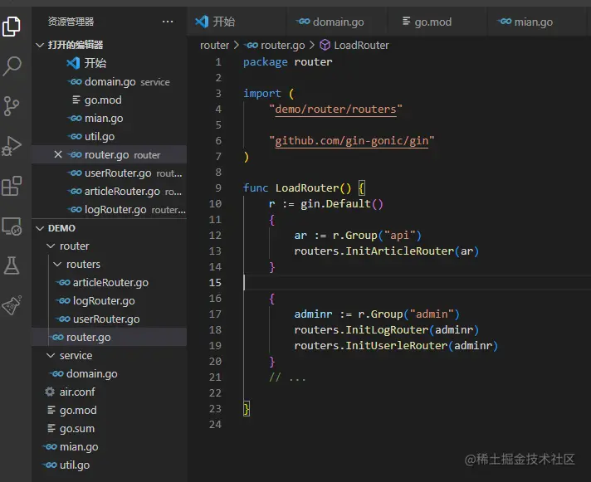Screen dimensions: 591x482
Task: Click on InitLogRouter call in code
Action: pyautogui.click(x=387, y=330)
